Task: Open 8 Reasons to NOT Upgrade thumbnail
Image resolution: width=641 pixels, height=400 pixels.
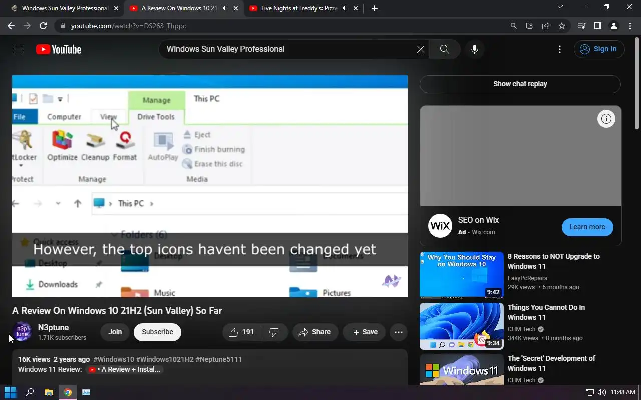Action: 462,275
